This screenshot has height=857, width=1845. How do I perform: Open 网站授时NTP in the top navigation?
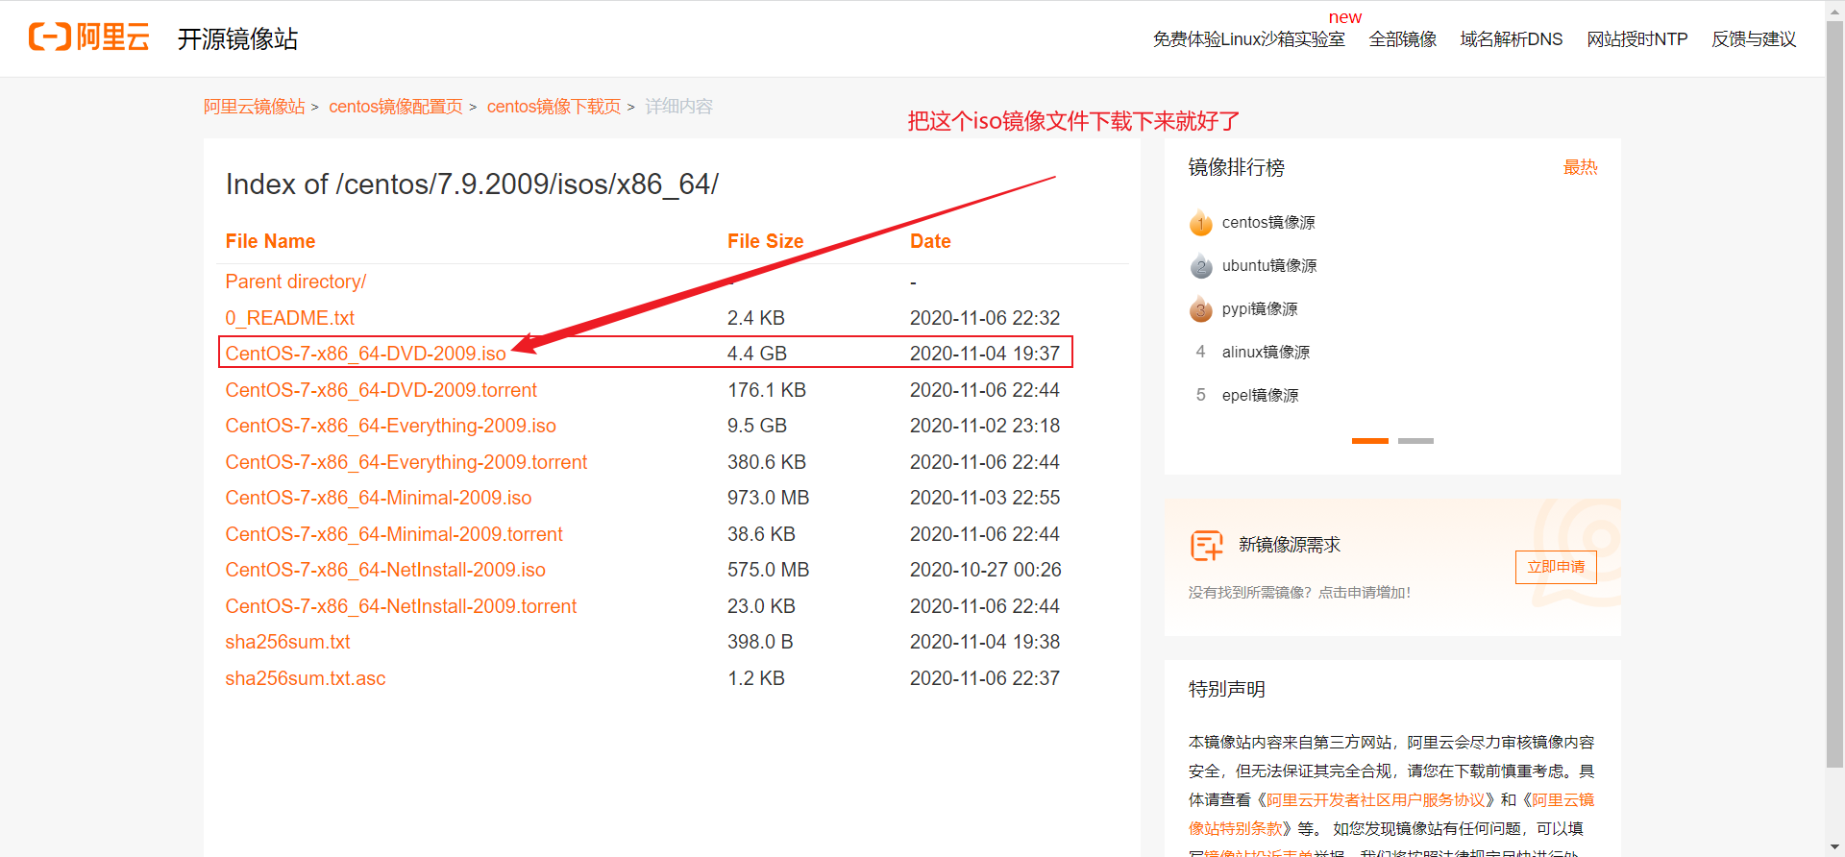(x=1636, y=39)
